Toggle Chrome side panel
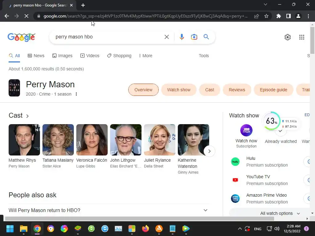Screen dimensions: 315x236 click(289, 16)
